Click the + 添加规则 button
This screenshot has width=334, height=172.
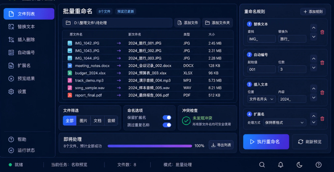click(x=313, y=12)
